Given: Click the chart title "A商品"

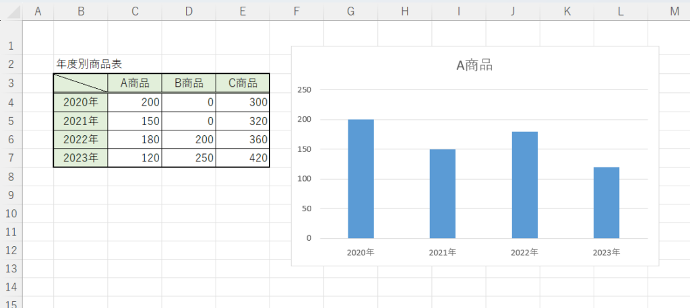Looking at the screenshot, I should click(x=474, y=65).
